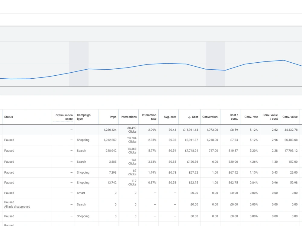Open the 'All ads disapproved' status note

click(17, 207)
